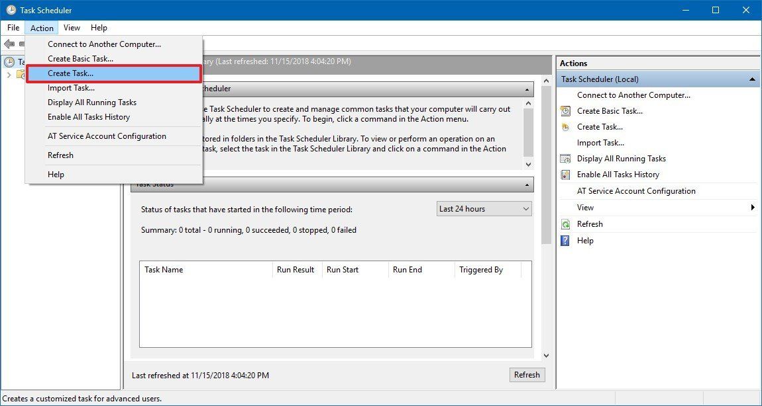Open the View menu
Image resolution: width=762 pixels, height=406 pixels.
(72, 28)
